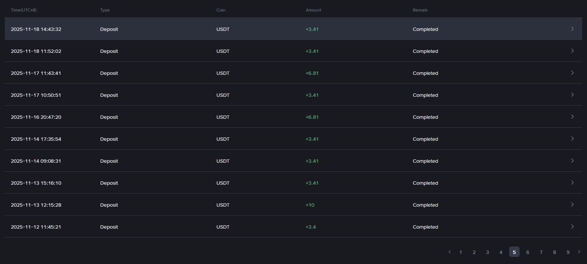Click the highlighted page 5 button
This screenshot has height=264, width=587.
[514, 252]
